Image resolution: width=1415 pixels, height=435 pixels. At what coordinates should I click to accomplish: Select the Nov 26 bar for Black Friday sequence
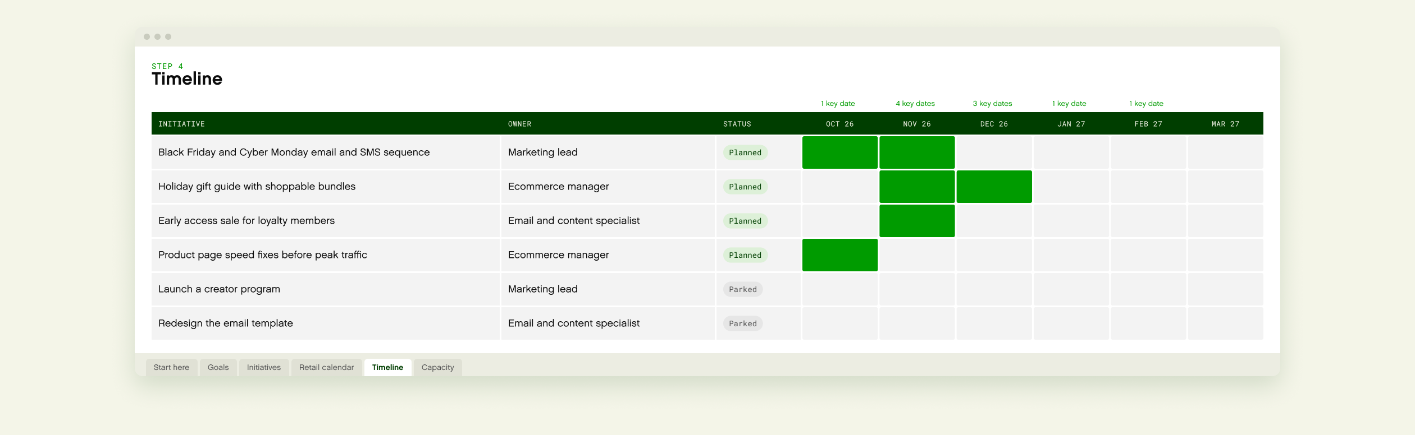click(917, 152)
